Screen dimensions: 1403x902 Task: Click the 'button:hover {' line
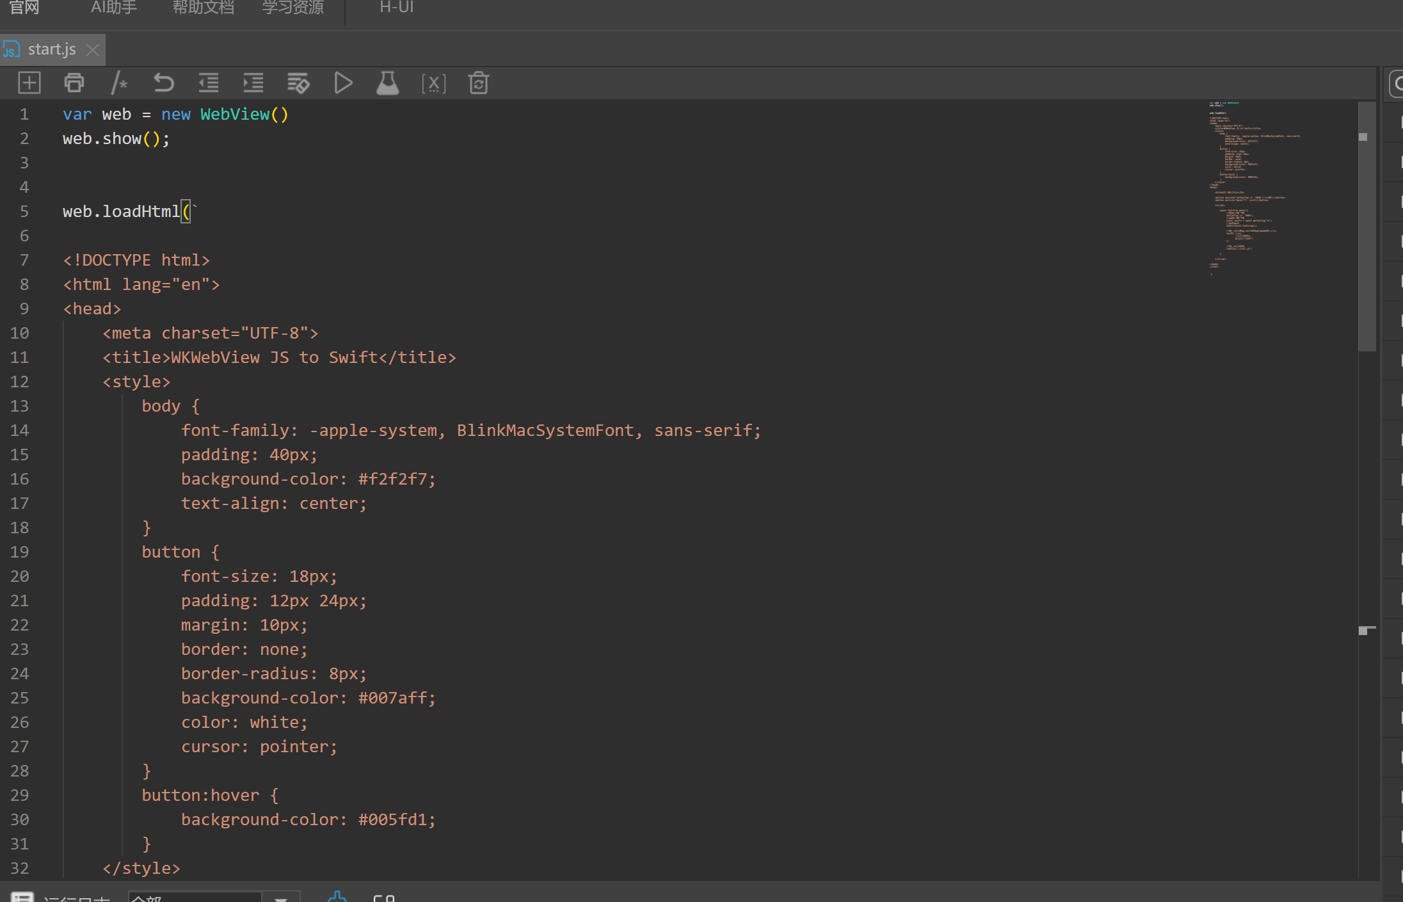click(x=210, y=796)
